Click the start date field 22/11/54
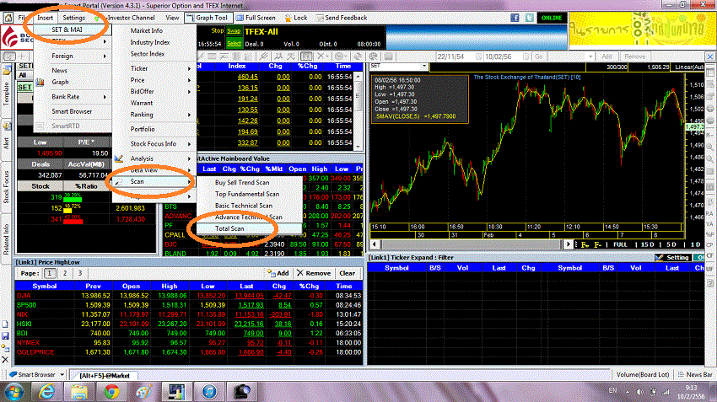The width and height of the screenshot is (717, 402). tap(455, 56)
